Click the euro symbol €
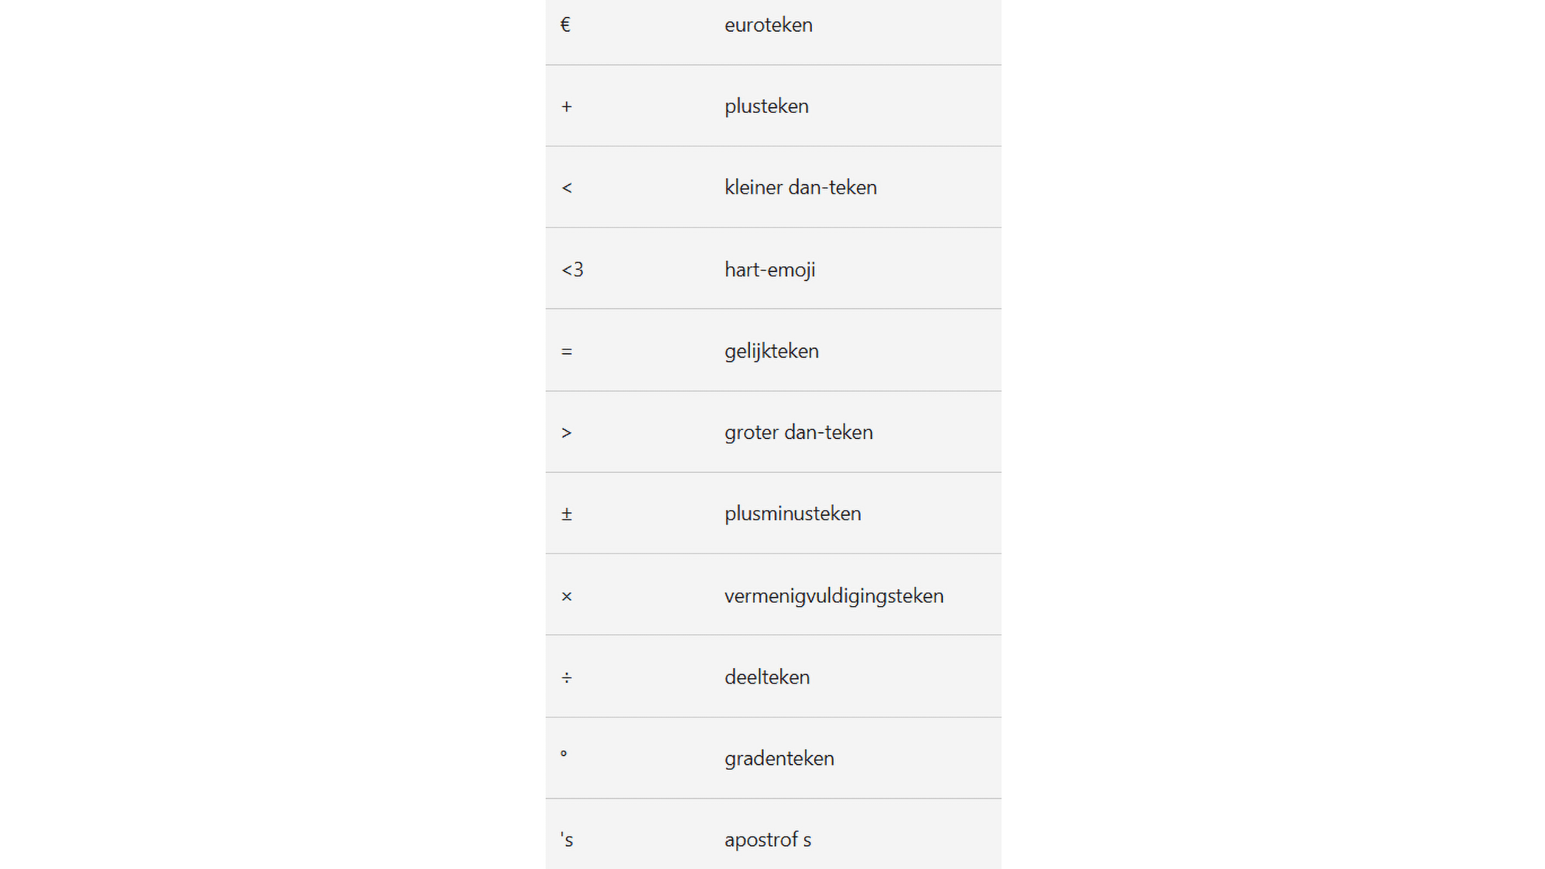This screenshot has height=869, width=1545. click(x=565, y=25)
